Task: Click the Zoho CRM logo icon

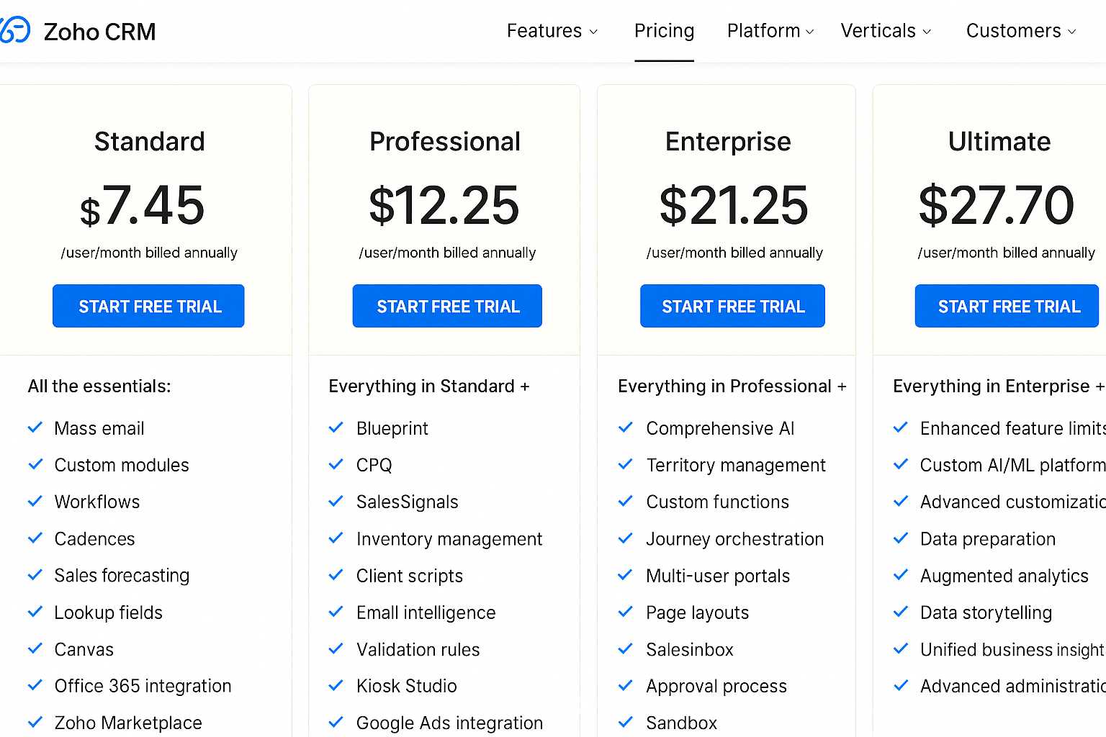Action: tap(14, 30)
